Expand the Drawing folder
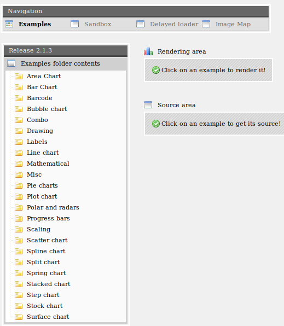 coord(40,131)
